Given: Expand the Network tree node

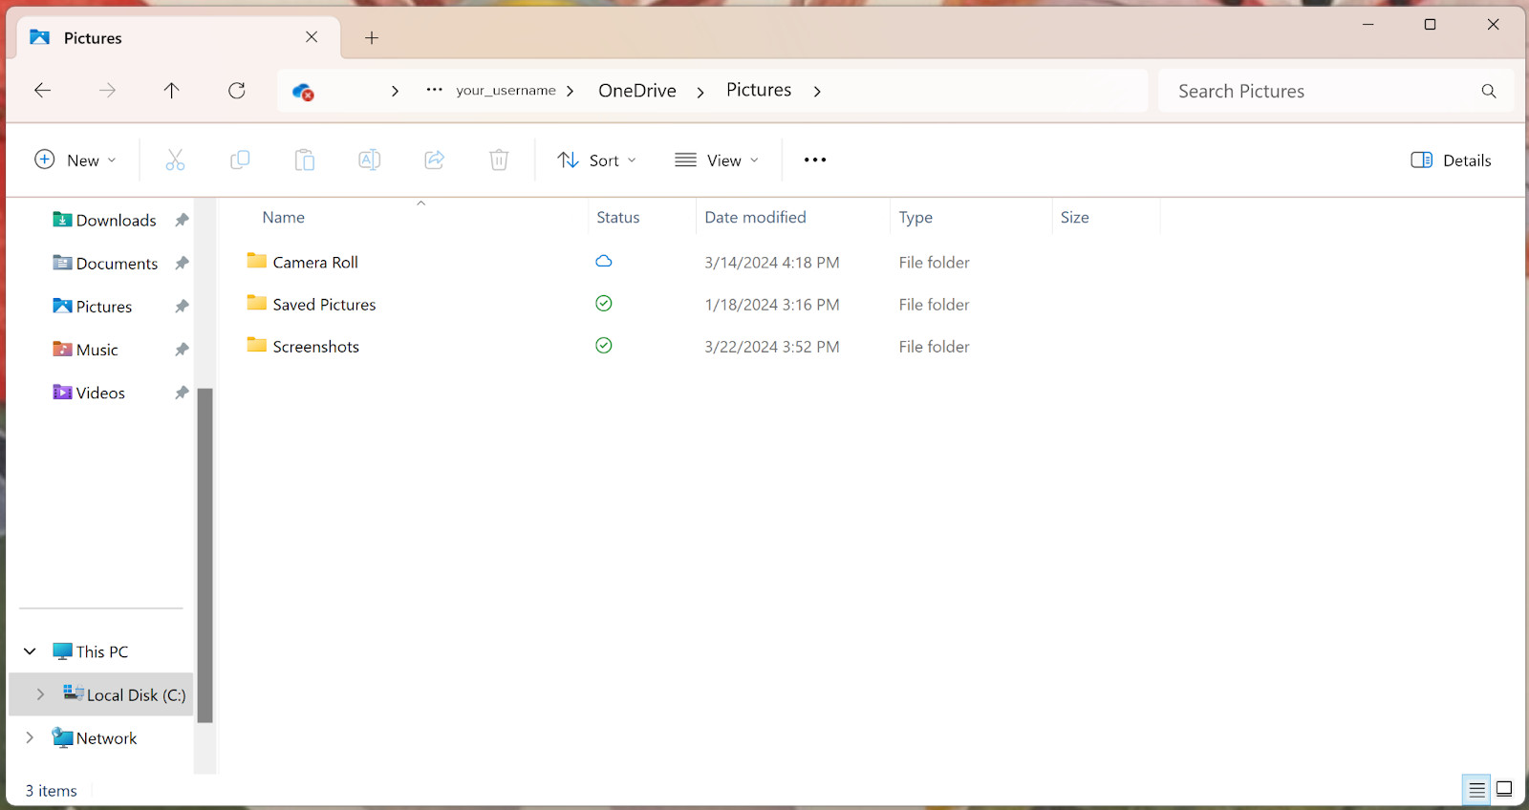Looking at the screenshot, I should [x=30, y=737].
